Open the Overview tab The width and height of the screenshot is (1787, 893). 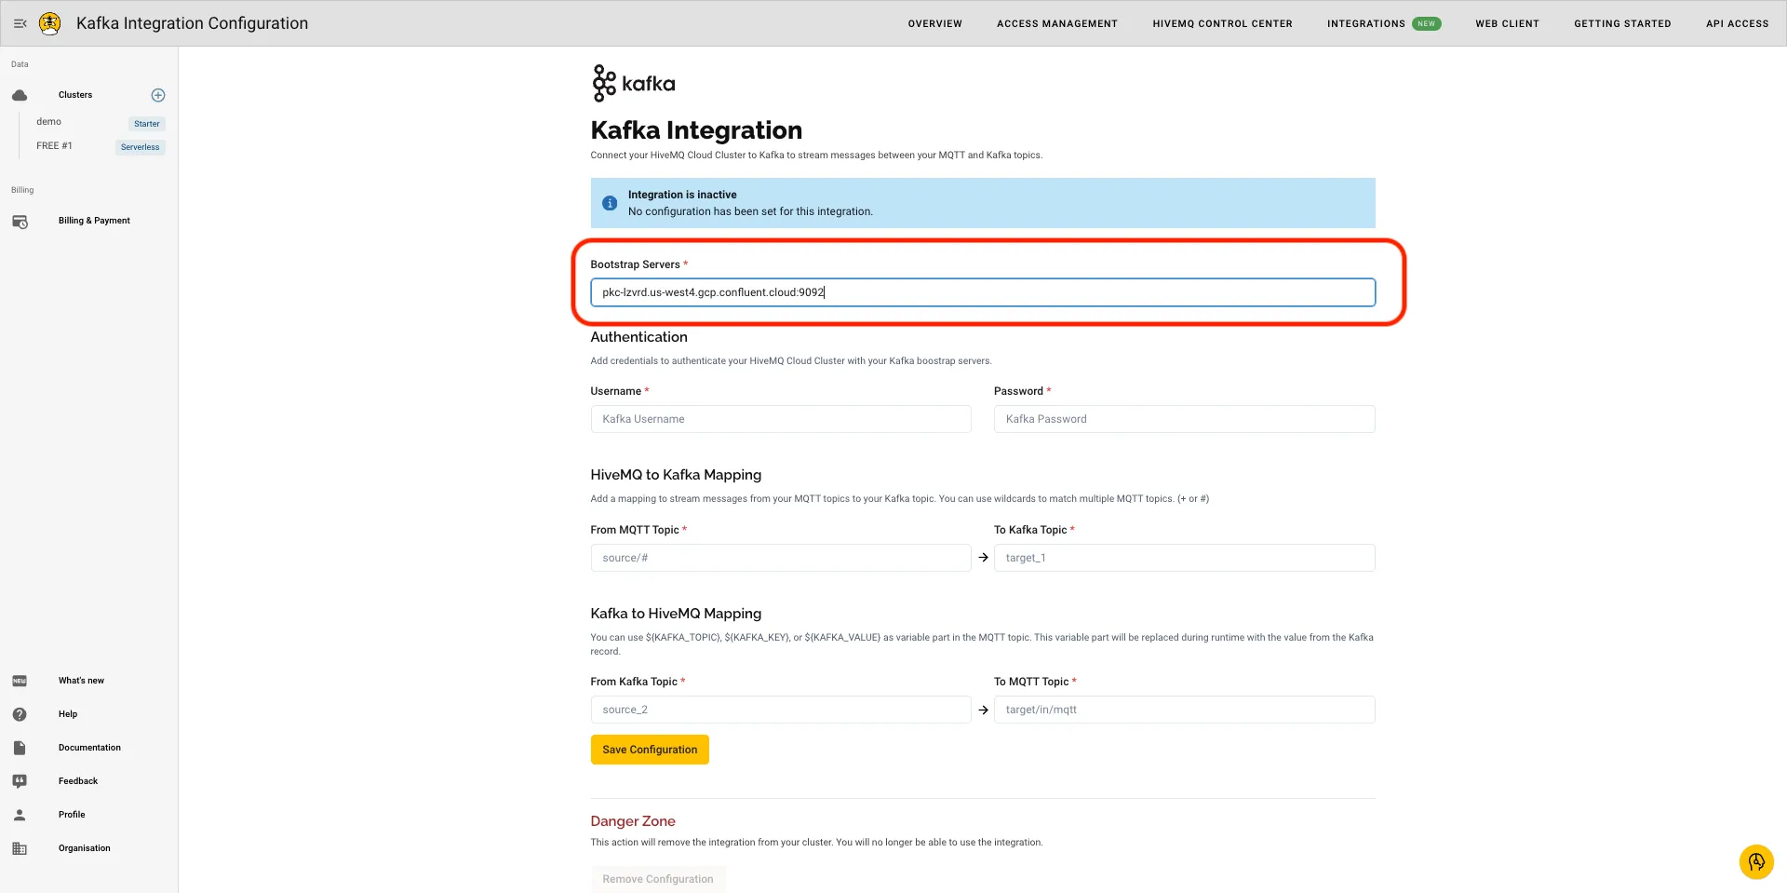(935, 23)
